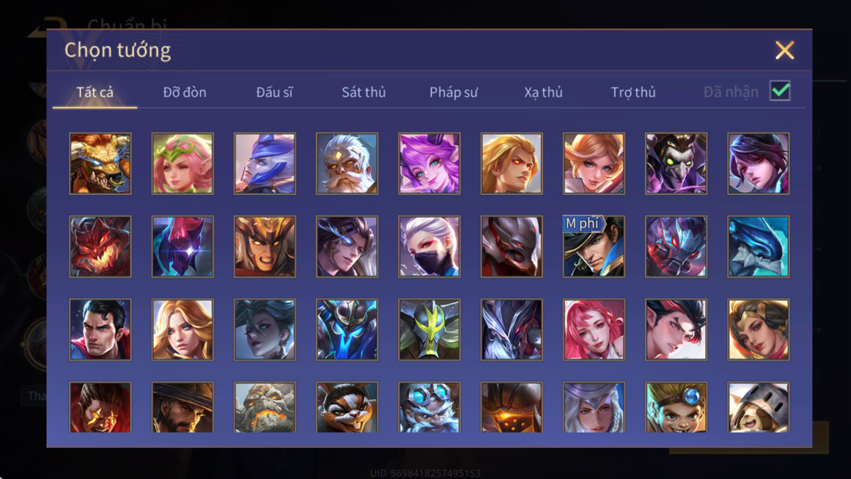Filter heroes by Xạ thủ
Screen dimensions: 851x479
point(543,92)
